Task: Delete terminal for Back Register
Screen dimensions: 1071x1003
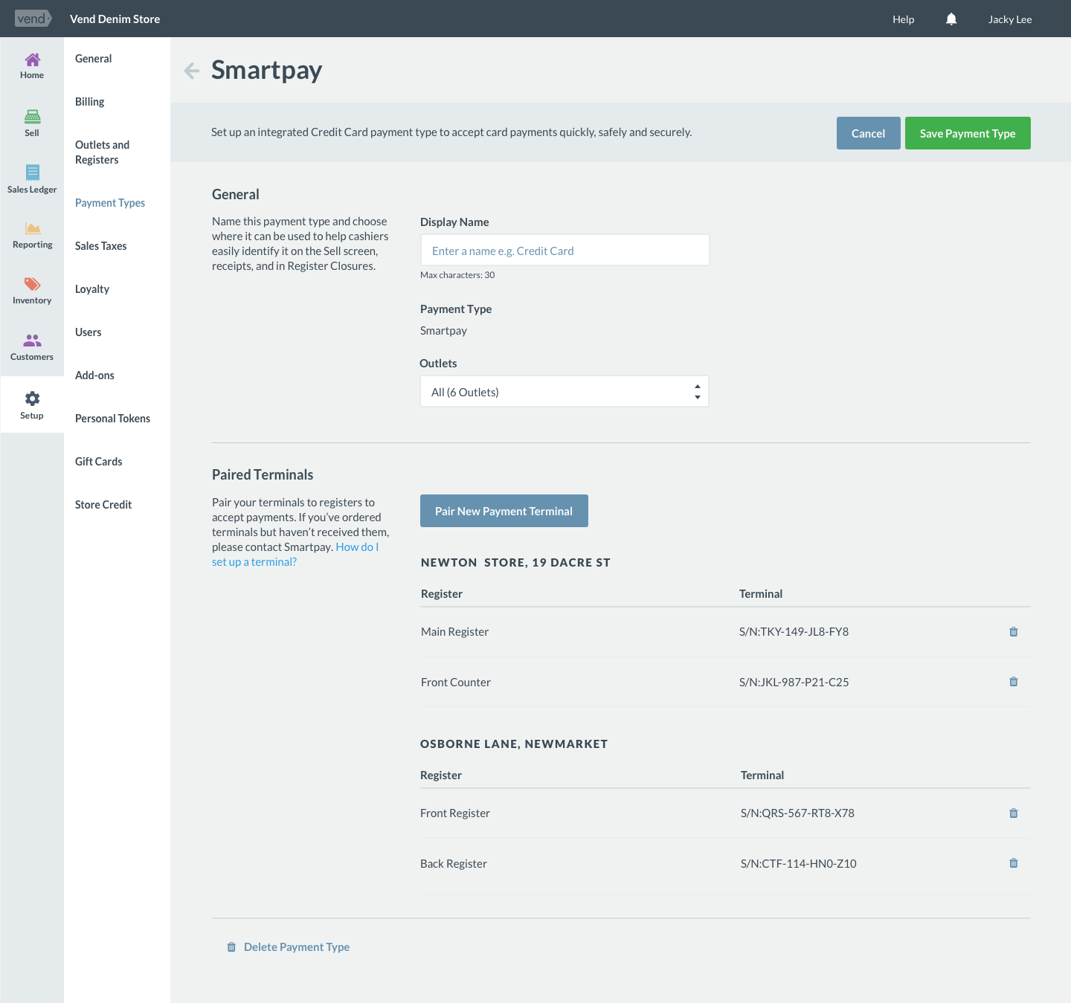Action: pyautogui.click(x=1014, y=863)
